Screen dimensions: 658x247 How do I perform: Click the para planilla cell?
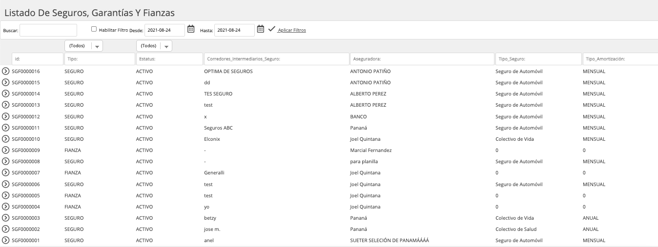364,161
